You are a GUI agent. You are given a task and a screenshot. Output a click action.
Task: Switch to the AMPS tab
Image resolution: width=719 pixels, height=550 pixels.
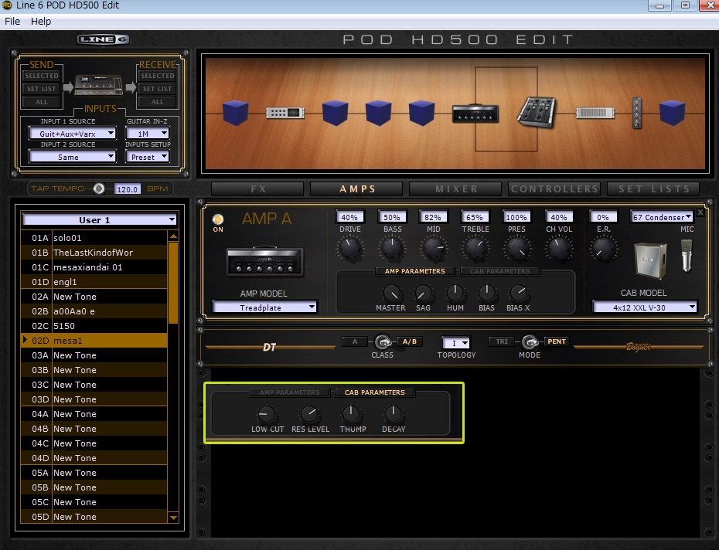pos(356,188)
